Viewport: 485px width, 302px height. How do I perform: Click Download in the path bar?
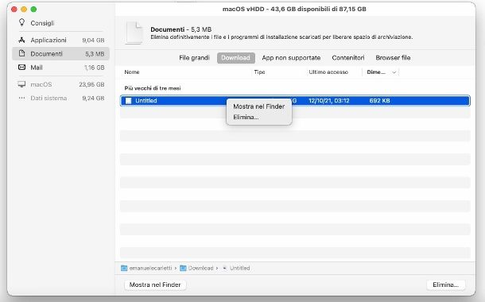click(200, 268)
